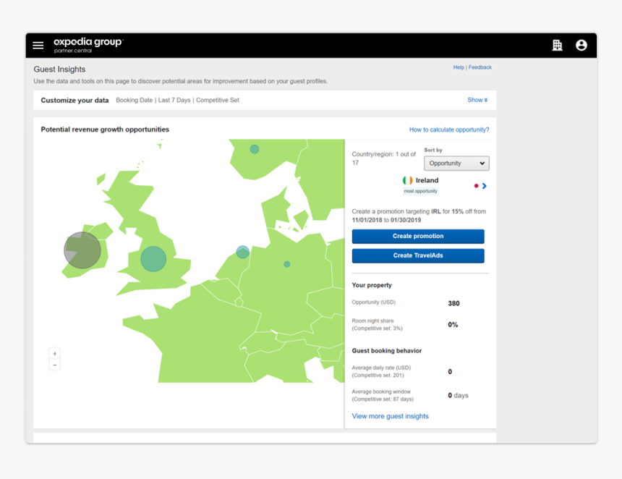The width and height of the screenshot is (622, 479).
Task: Click the Create TravelAds button
Action: (418, 255)
